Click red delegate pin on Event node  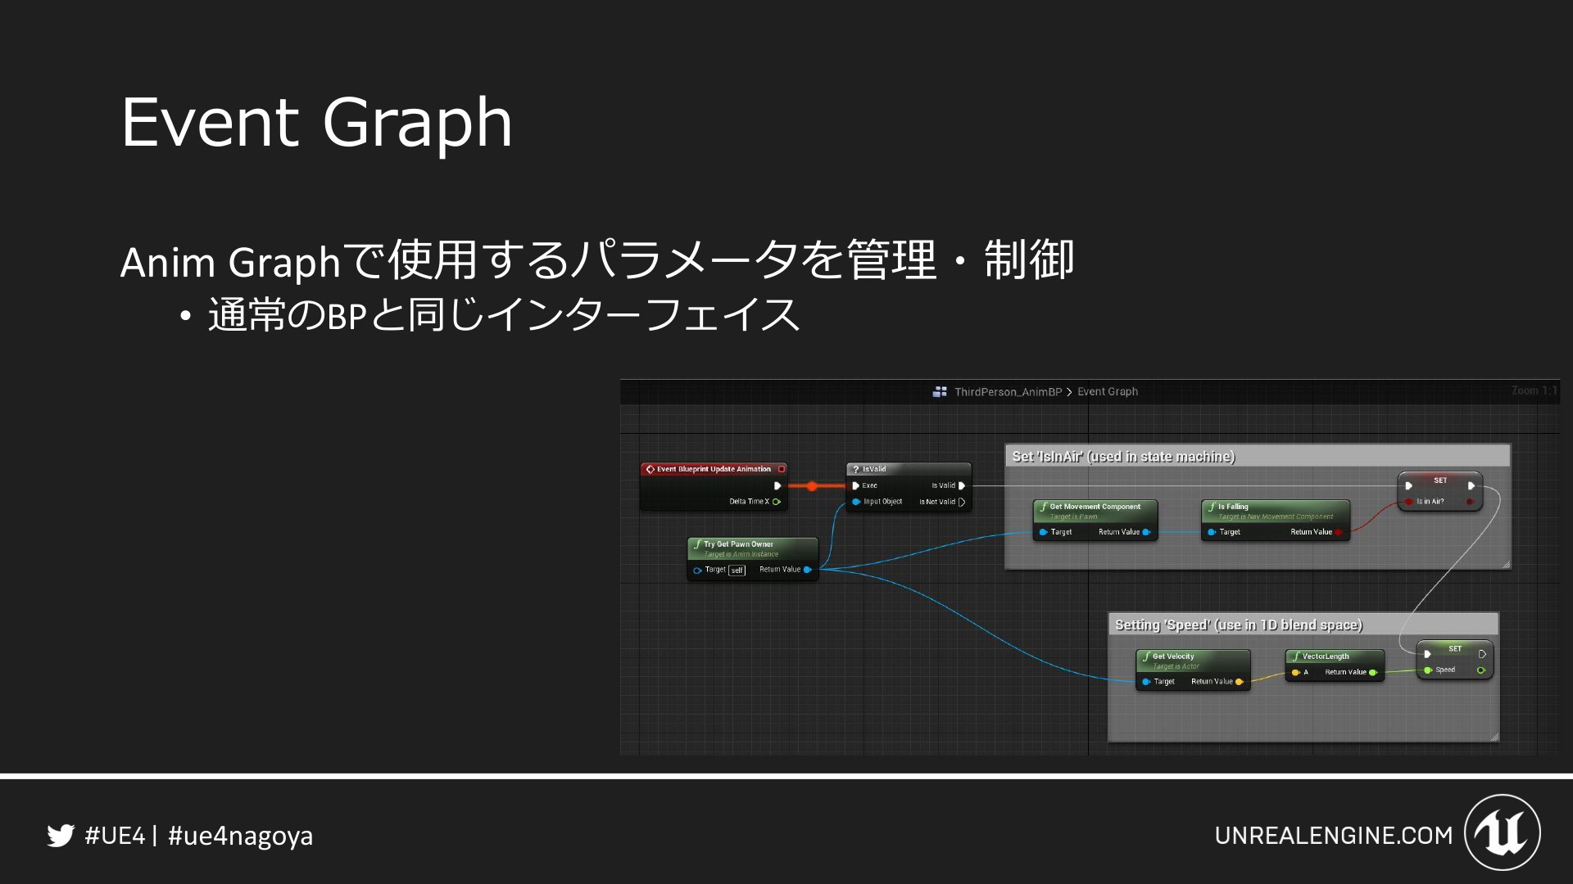782,469
